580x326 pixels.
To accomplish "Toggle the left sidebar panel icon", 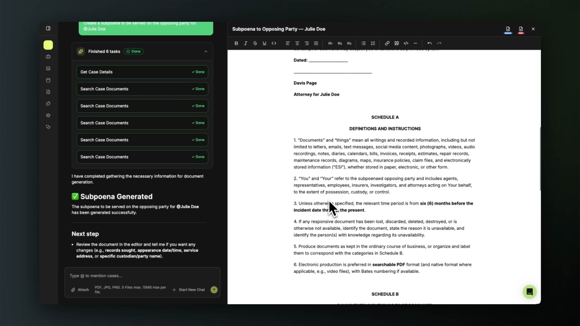I will [x=48, y=28].
